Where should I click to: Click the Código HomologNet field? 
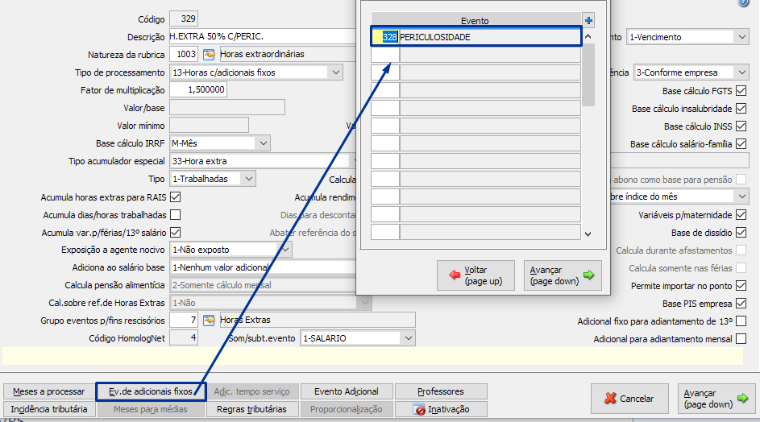184,337
